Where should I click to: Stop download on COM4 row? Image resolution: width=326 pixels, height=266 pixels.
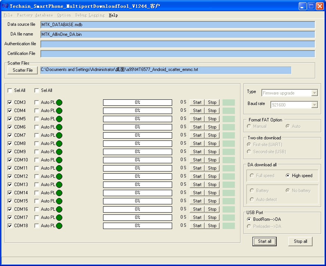(x=212, y=111)
